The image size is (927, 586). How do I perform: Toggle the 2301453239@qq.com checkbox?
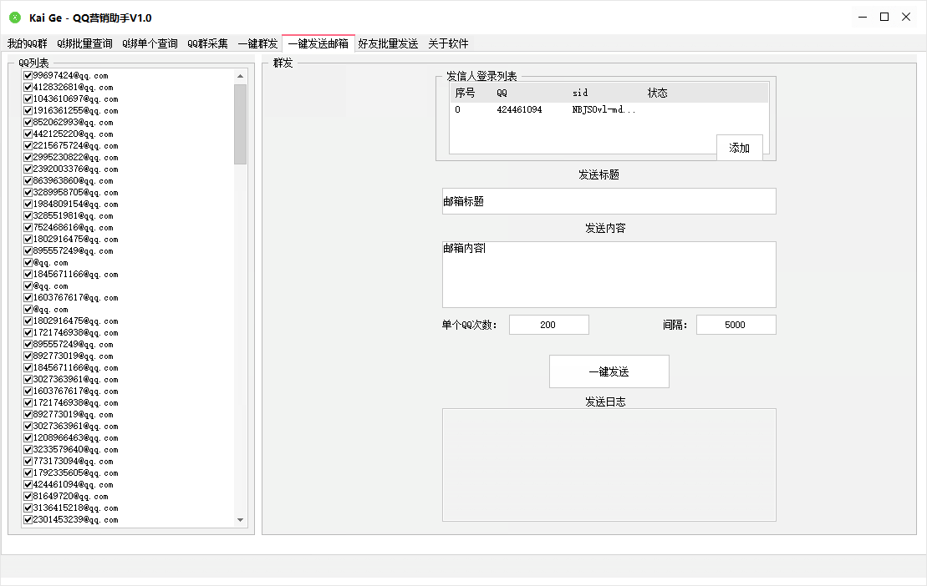[x=28, y=520]
